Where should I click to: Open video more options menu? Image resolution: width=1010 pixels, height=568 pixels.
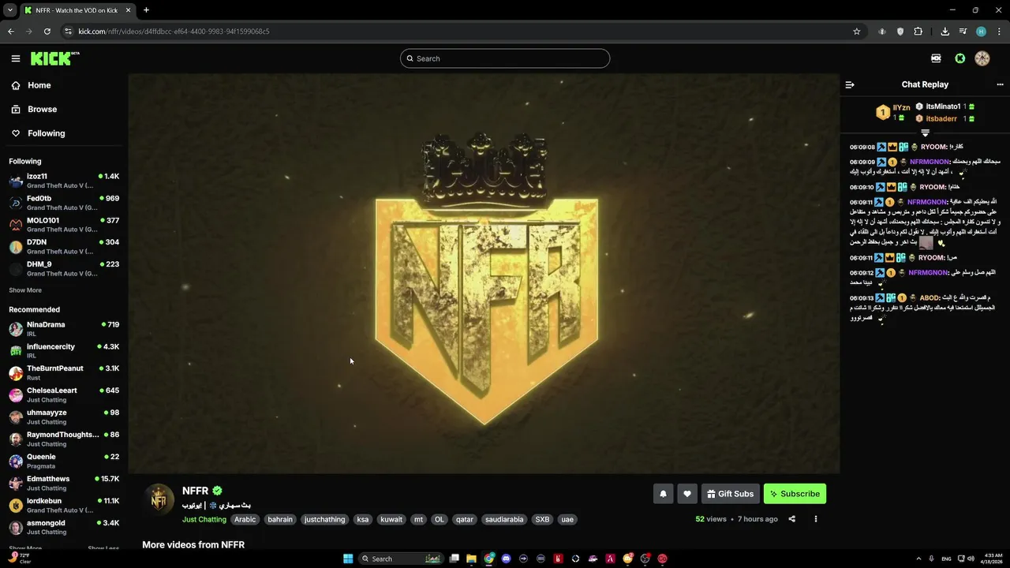tap(816, 519)
